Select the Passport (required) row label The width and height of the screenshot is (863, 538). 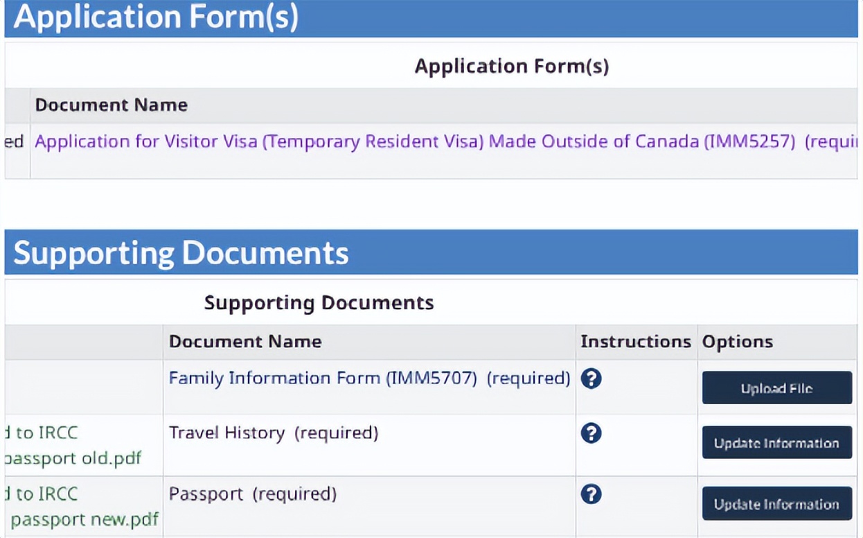click(253, 494)
